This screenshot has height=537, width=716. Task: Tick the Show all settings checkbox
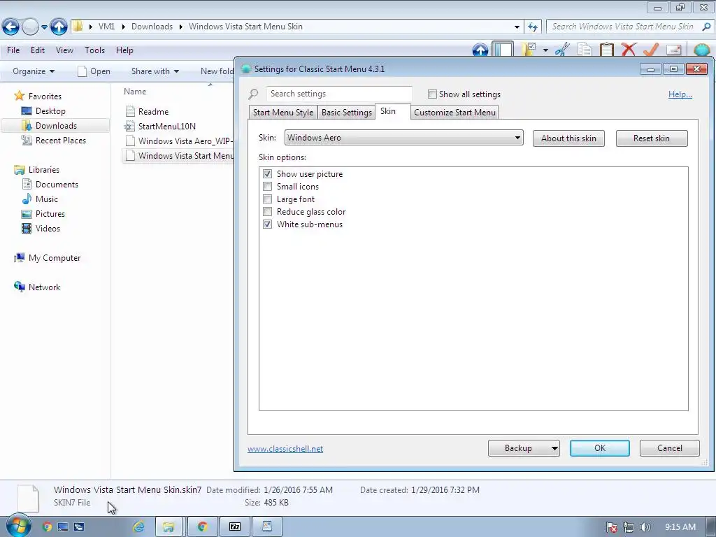pos(432,94)
